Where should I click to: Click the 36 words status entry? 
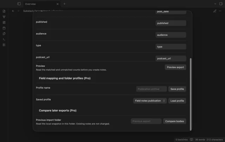pyautogui.click(x=200, y=140)
